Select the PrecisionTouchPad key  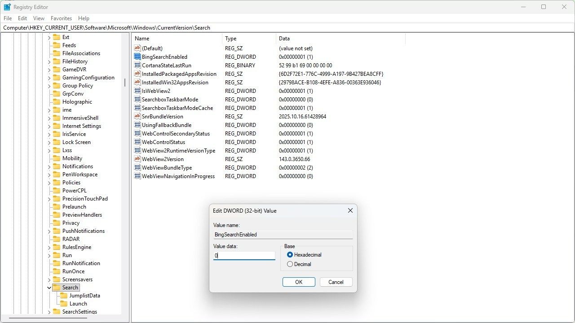coord(85,199)
